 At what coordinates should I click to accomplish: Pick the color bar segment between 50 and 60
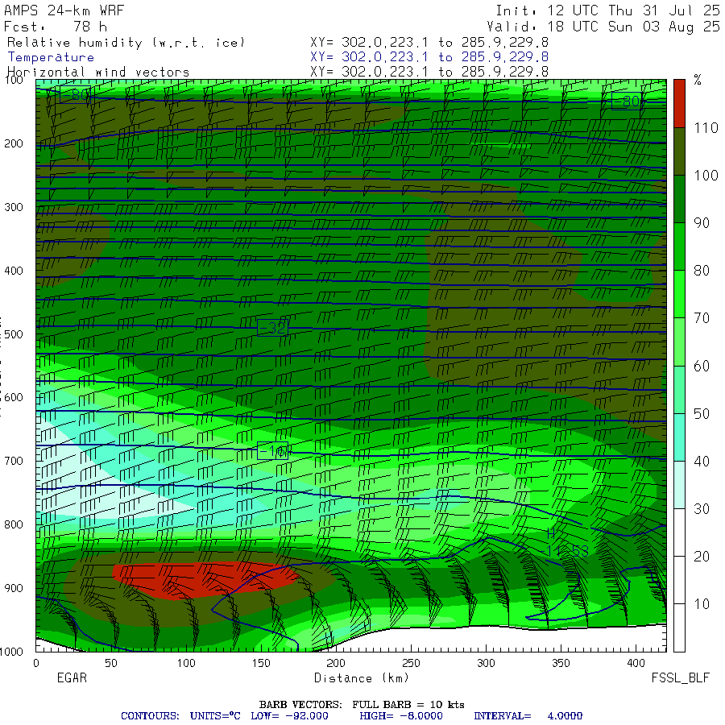[x=679, y=390]
